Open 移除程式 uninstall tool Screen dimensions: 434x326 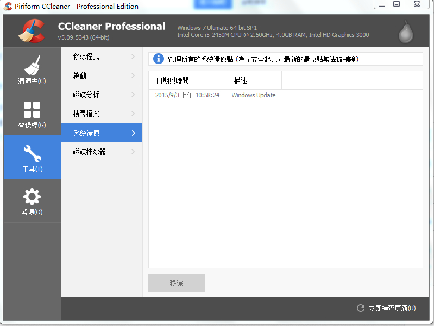(x=102, y=57)
